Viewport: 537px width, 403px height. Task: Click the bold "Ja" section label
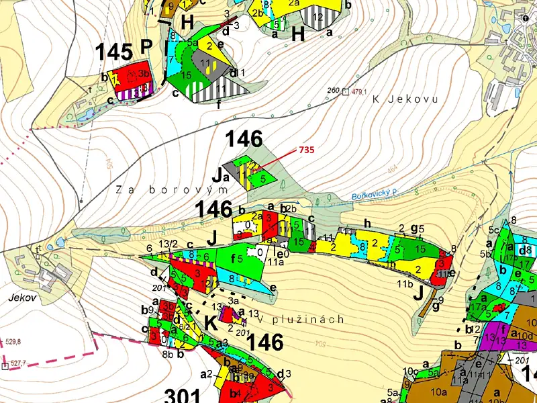(x=221, y=175)
